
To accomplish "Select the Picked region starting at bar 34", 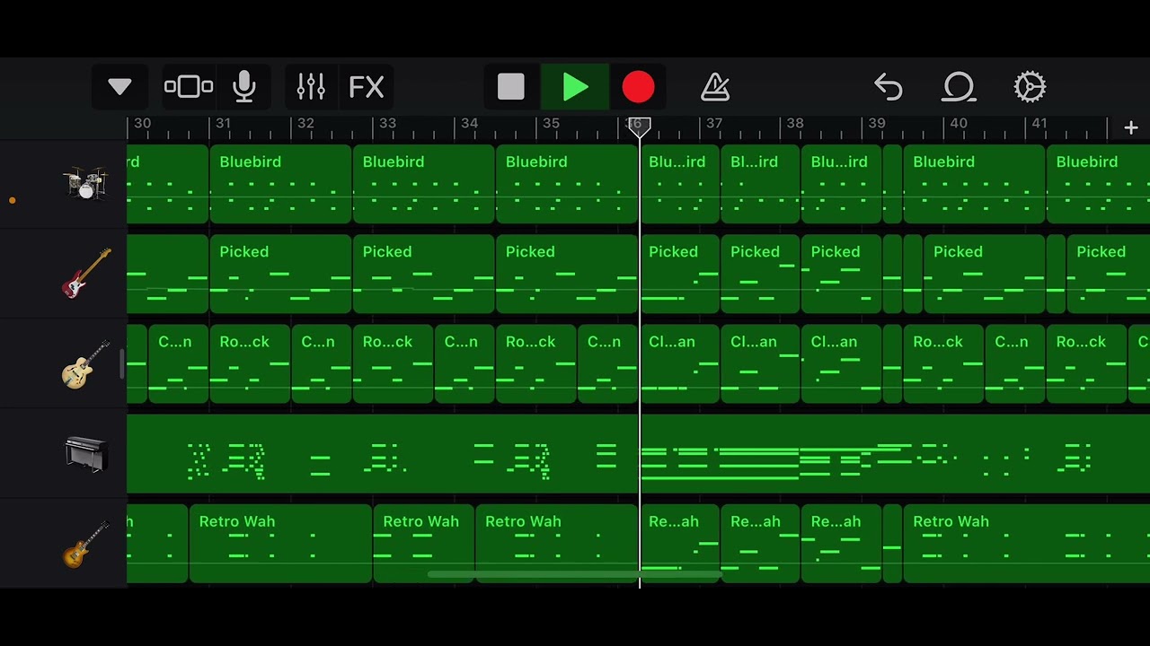I will coord(567,274).
